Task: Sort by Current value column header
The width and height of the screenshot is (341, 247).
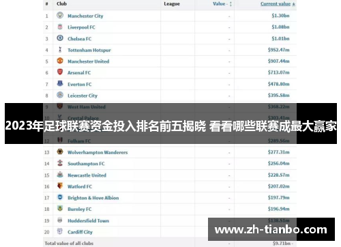Action: pos(278,4)
